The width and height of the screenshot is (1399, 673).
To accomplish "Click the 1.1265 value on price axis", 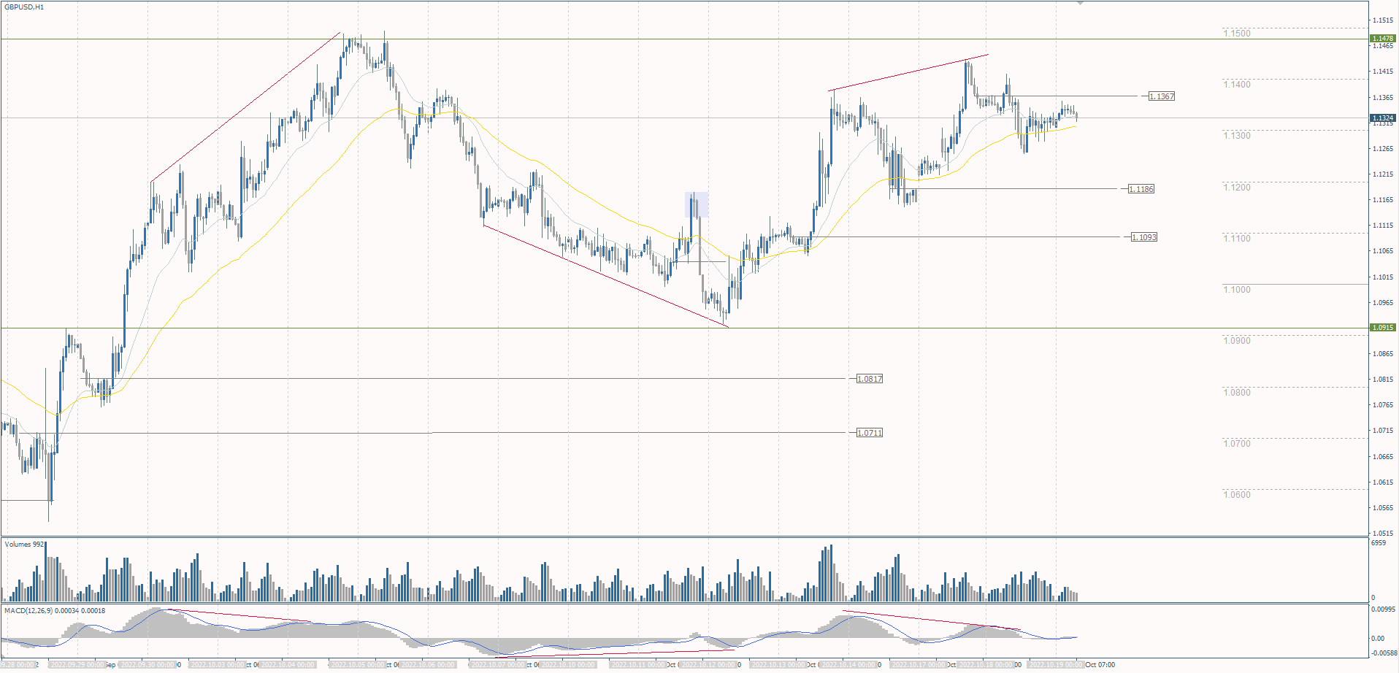I will (x=1383, y=149).
